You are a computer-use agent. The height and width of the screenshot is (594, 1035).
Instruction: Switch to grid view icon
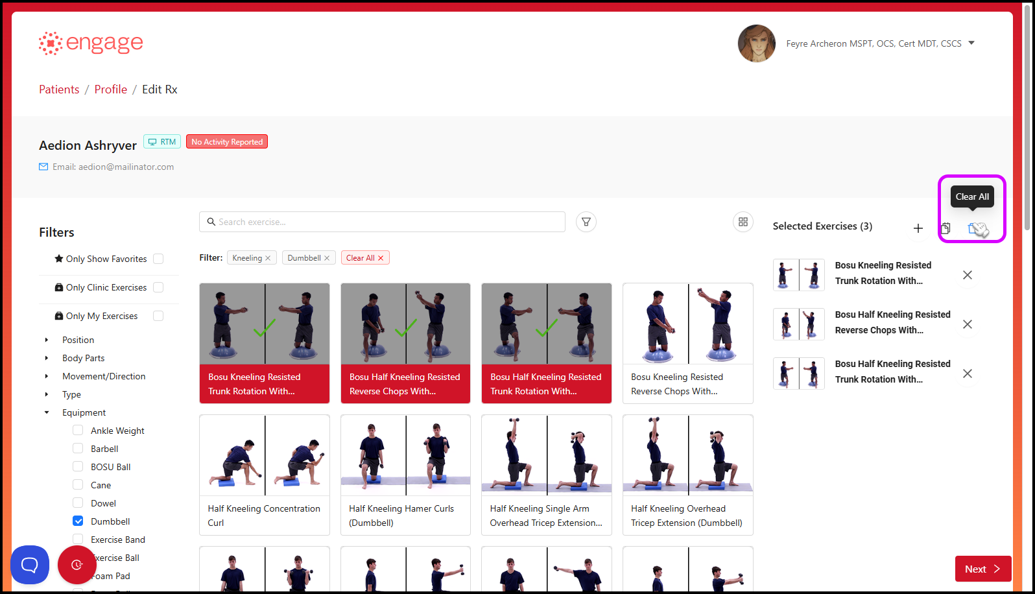(x=743, y=222)
